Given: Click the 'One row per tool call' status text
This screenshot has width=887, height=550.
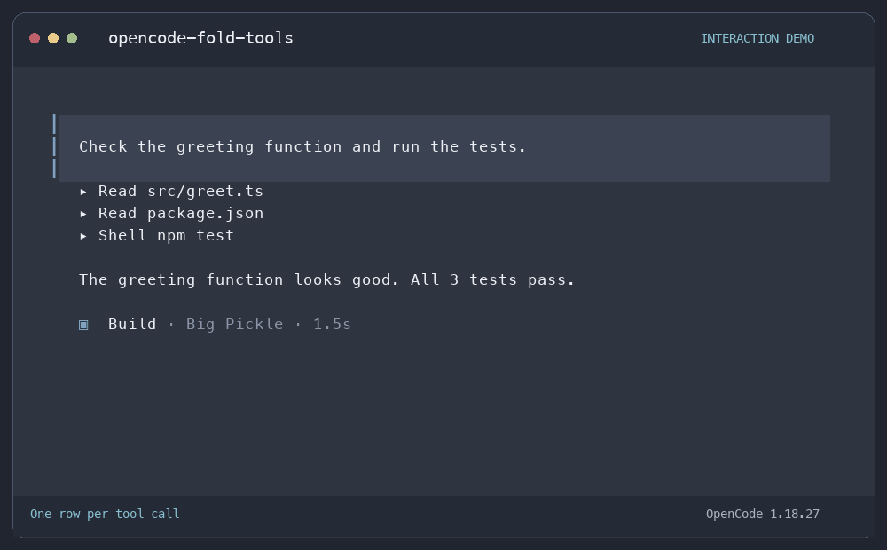Looking at the screenshot, I should pos(105,514).
